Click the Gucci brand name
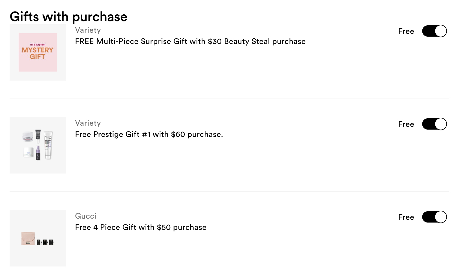The image size is (454, 280). click(x=86, y=216)
